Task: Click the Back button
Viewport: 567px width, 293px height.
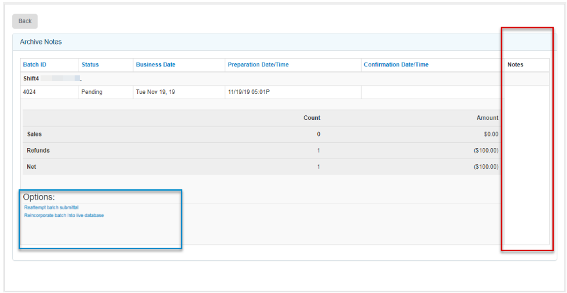Action: [x=25, y=21]
